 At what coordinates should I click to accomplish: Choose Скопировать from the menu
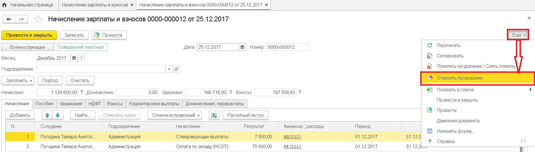click(478, 56)
